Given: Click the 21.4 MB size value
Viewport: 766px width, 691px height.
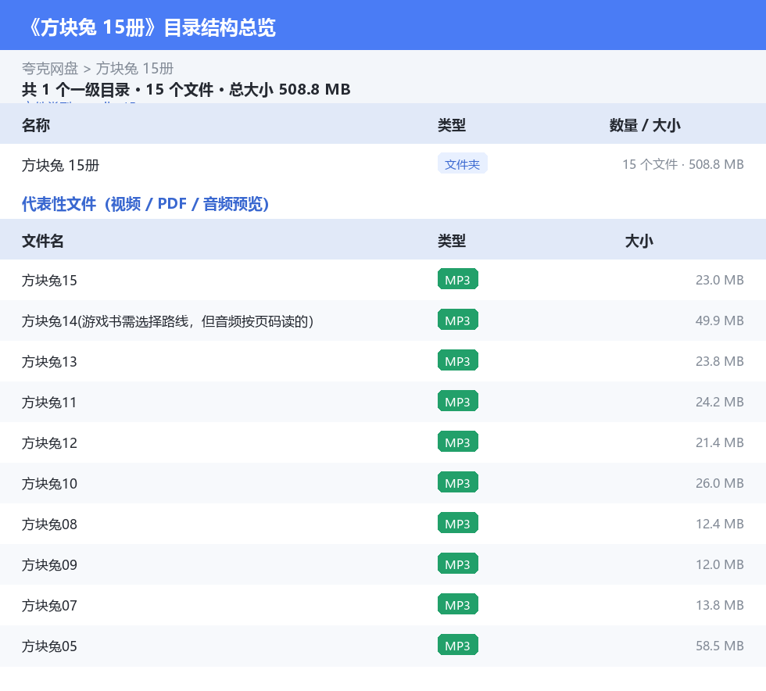Looking at the screenshot, I should (720, 442).
